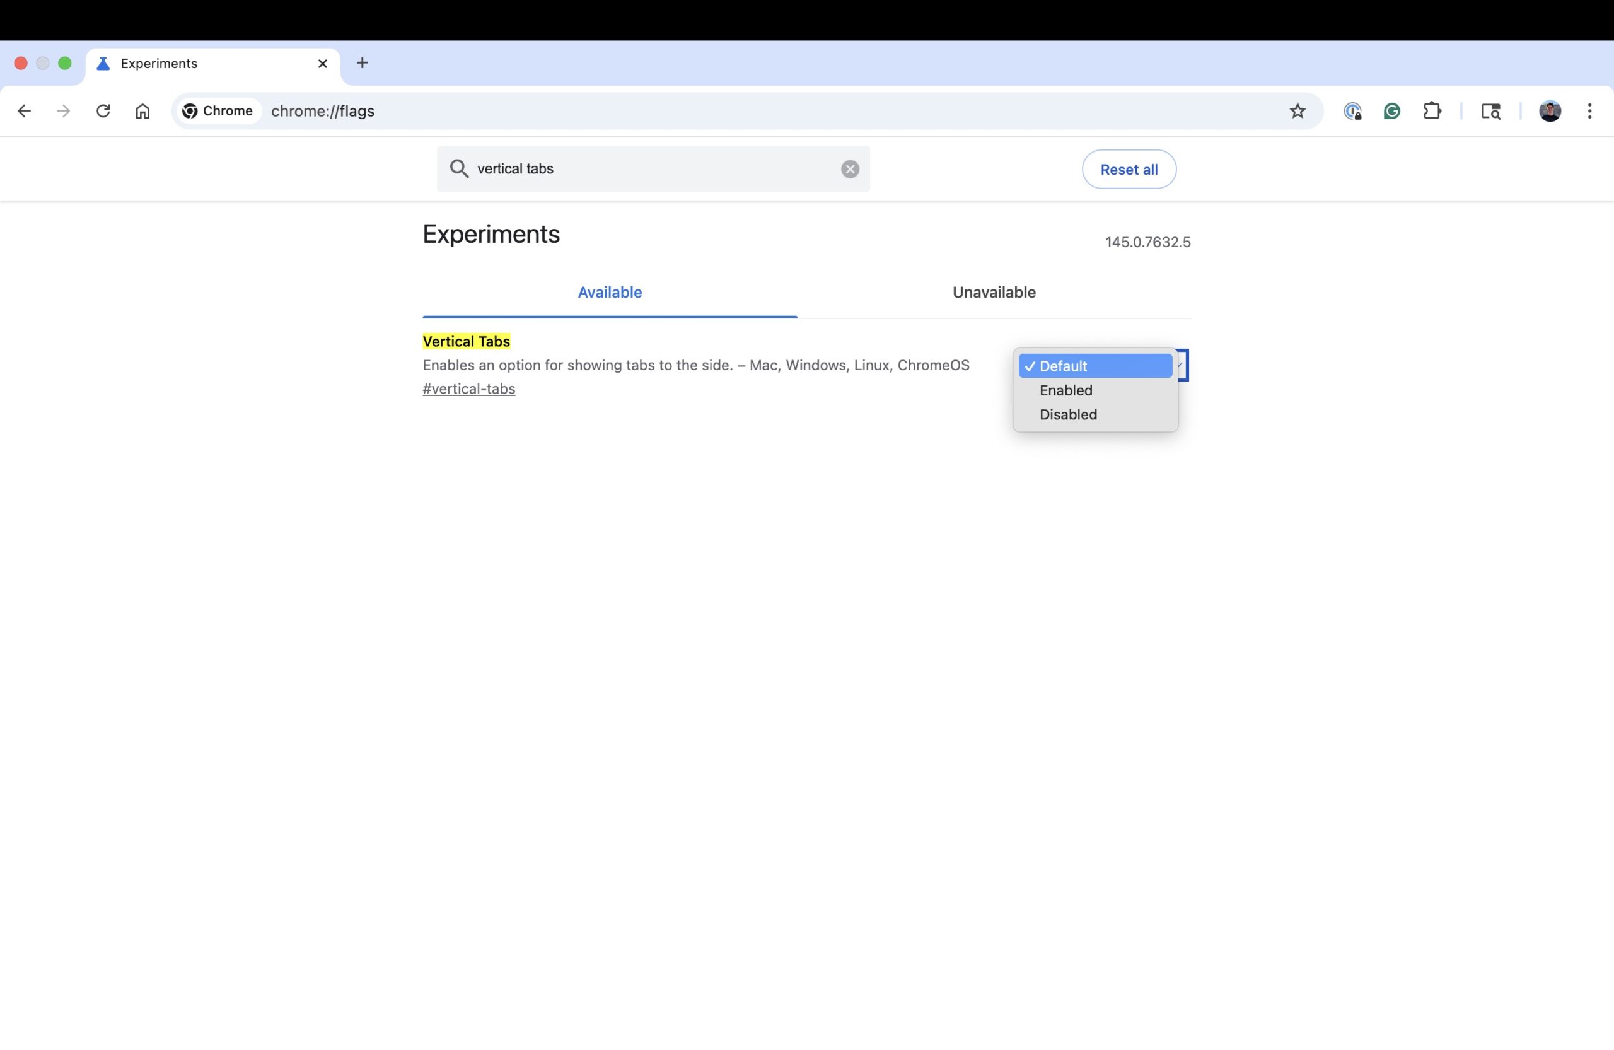Image resolution: width=1614 pixels, height=1050 pixels.
Task: Bookmark this page with star icon
Action: [1298, 110]
